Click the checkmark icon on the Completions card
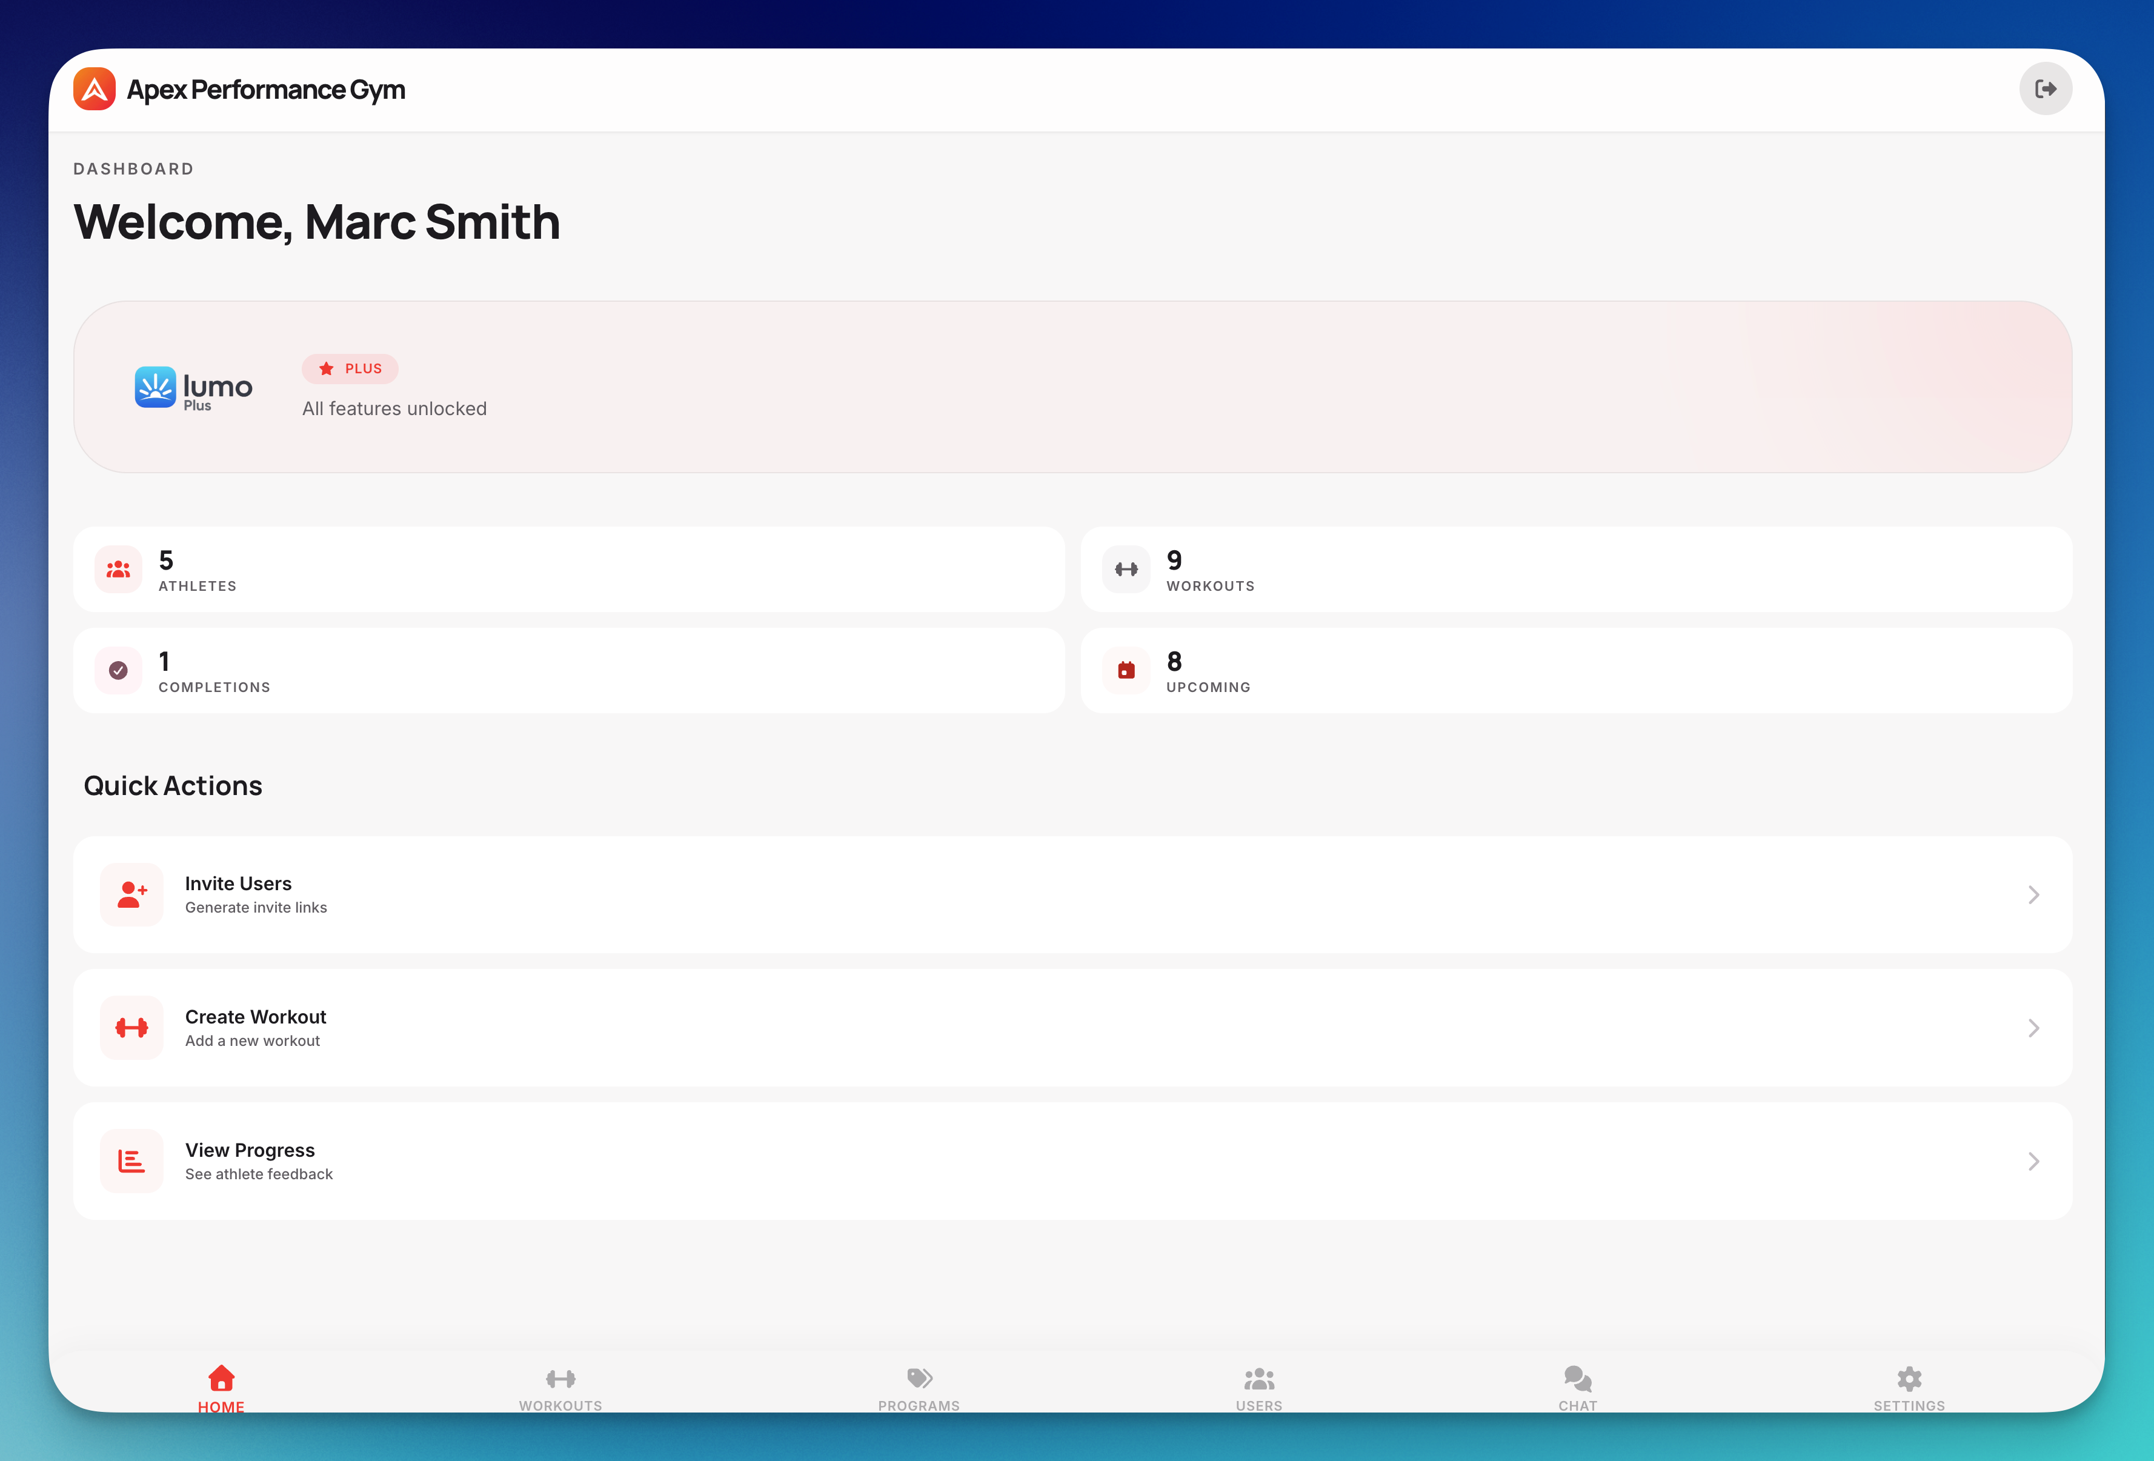The image size is (2154, 1461). pos(118,670)
